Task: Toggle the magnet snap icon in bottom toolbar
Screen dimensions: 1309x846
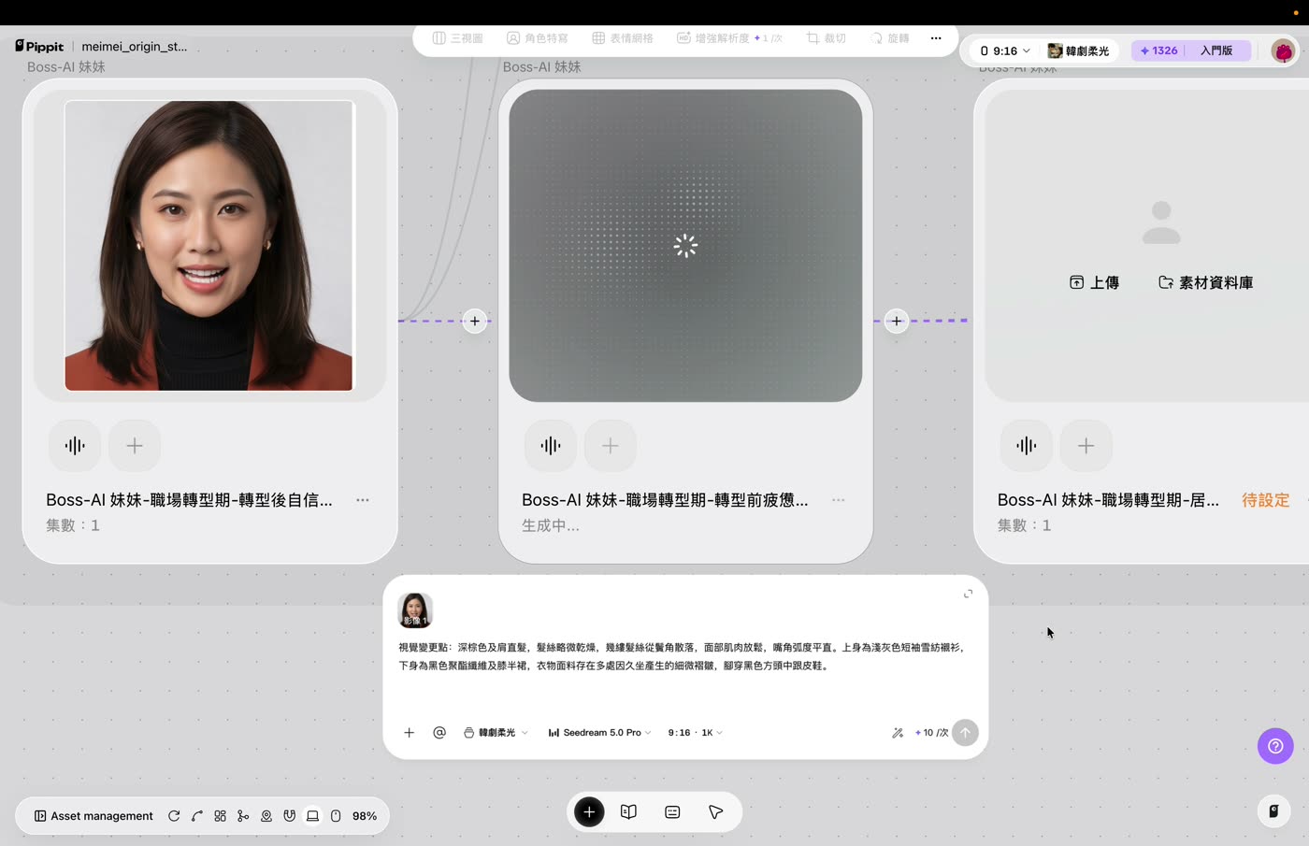Action: (290, 816)
